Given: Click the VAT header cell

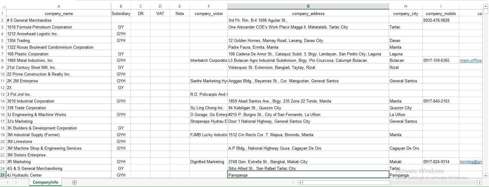Looking at the screenshot, I should (160, 13).
